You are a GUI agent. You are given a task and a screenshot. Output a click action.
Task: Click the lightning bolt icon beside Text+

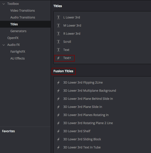[x=58, y=58]
